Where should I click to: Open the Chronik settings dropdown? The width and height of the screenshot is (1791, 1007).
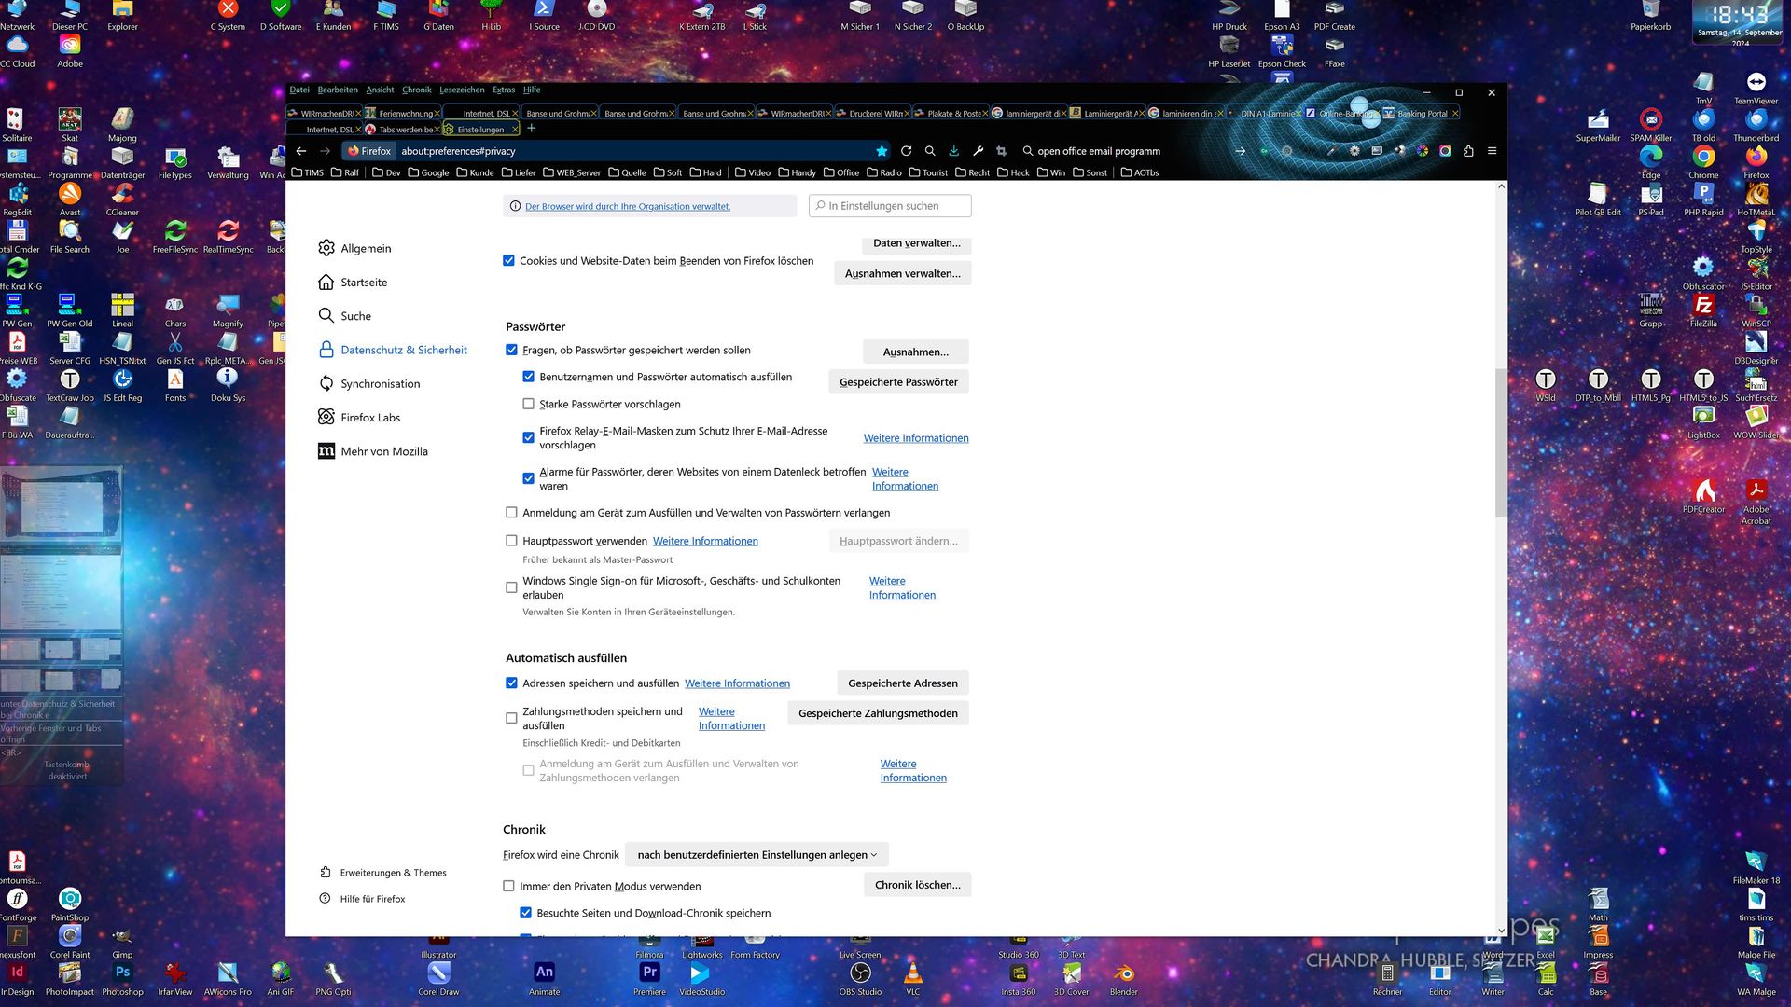756,855
